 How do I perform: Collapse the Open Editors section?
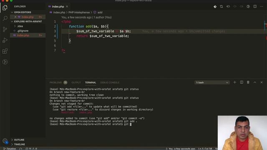pyautogui.click(x=23, y=12)
